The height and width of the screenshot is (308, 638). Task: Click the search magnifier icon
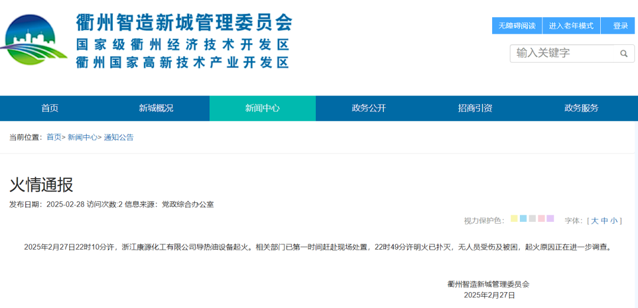[623, 53]
